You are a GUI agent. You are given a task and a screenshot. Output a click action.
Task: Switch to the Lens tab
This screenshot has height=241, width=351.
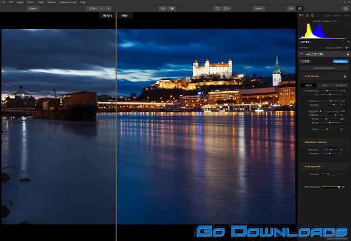[325, 85]
